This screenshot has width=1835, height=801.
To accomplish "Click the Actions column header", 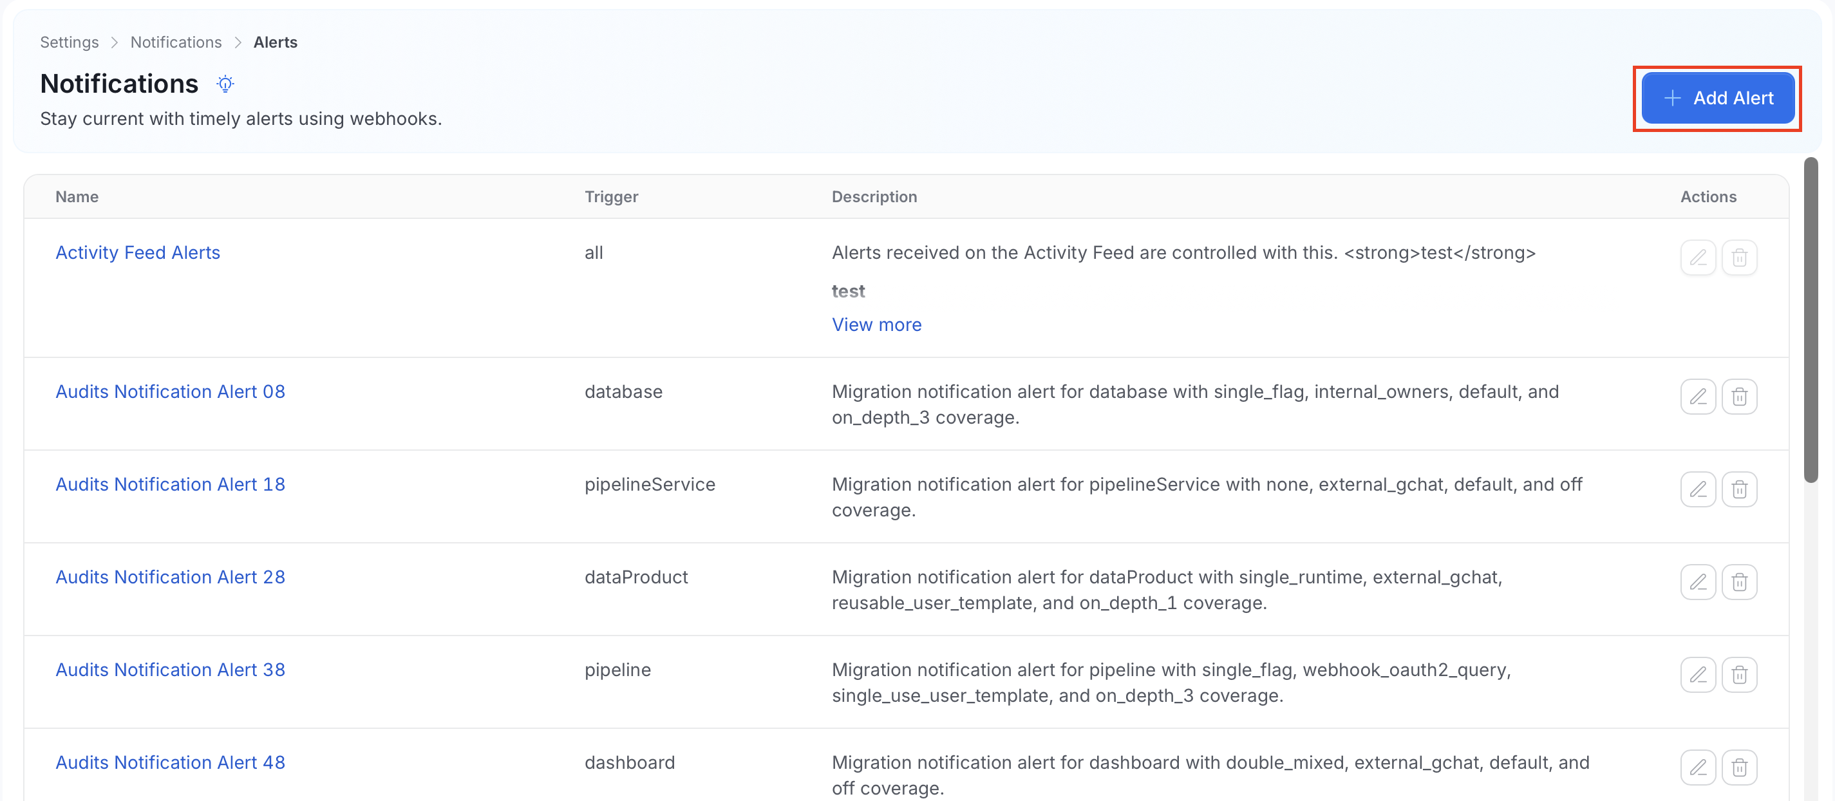I will pyautogui.click(x=1708, y=196).
